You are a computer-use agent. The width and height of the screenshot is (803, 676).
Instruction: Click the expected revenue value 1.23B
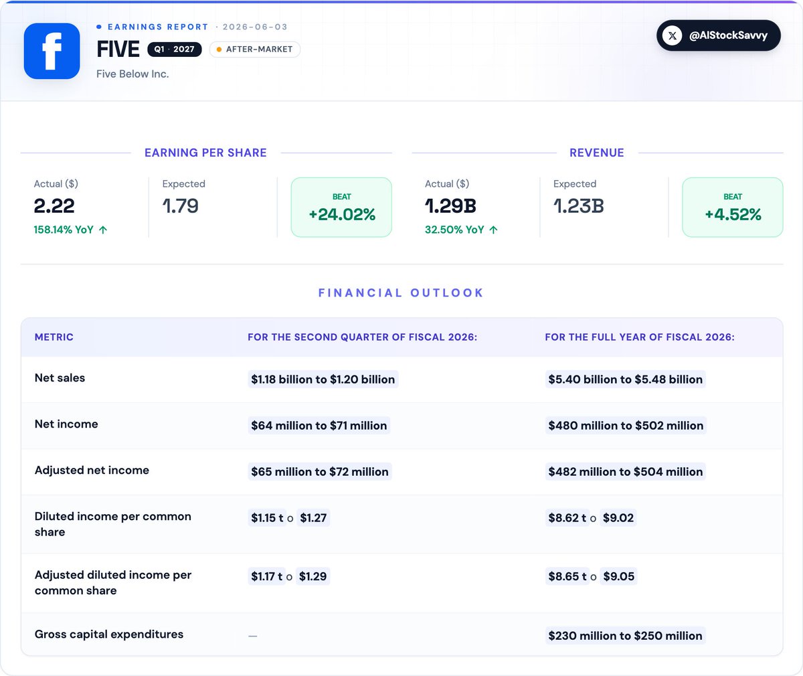point(579,206)
